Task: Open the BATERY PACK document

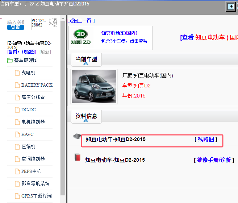Action: [37, 85]
